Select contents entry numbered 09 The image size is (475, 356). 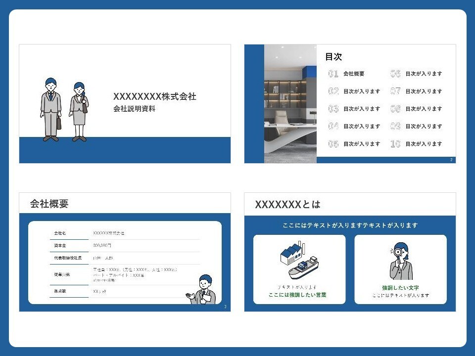click(x=416, y=126)
